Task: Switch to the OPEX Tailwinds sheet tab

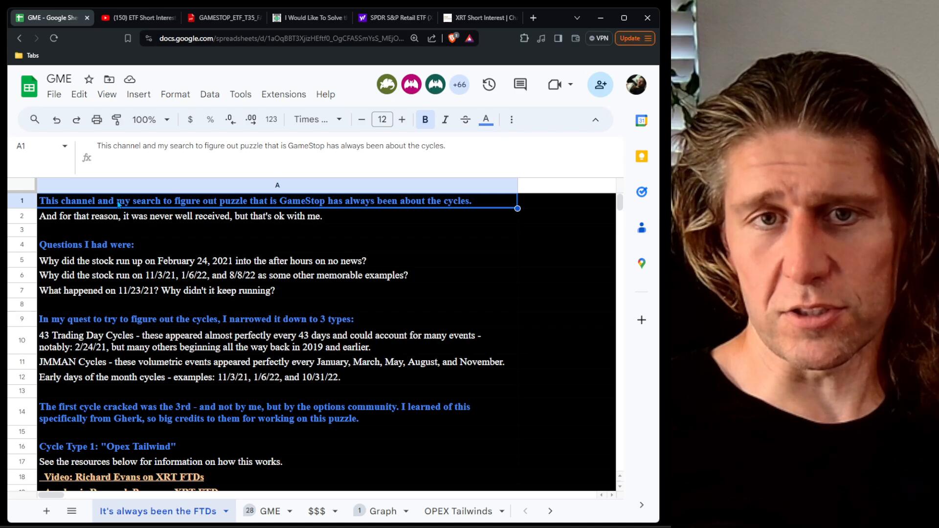Action: point(458,511)
